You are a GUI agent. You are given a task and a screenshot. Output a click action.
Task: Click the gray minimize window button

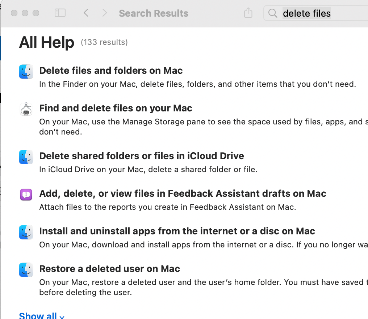tap(25, 13)
